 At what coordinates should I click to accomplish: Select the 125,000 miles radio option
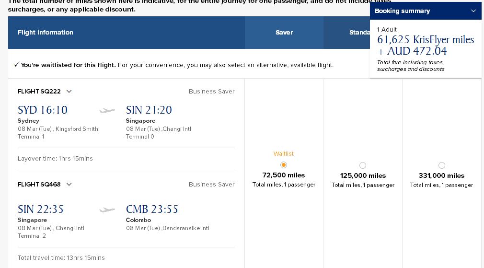(x=363, y=165)
